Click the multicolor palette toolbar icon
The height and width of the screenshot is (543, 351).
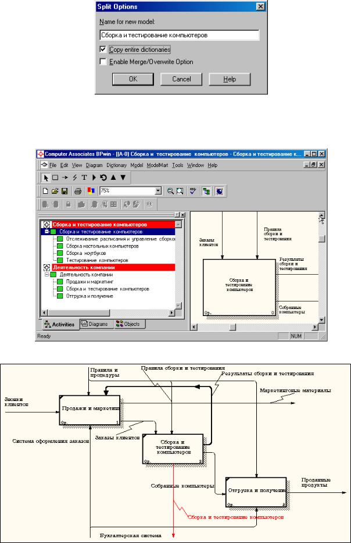tap(91, 191)
